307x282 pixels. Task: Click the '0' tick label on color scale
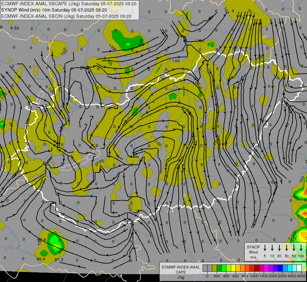[207, 276]
